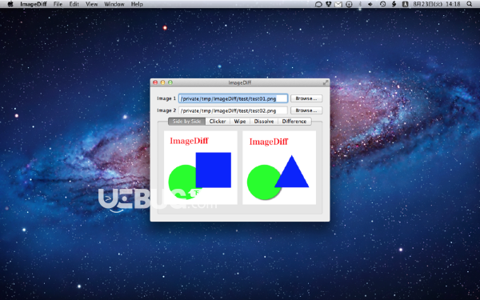The height and width of the screenshot is (300, 480).
Task: Open Spotlight search magnifier icon
Action: pos(470,4)
